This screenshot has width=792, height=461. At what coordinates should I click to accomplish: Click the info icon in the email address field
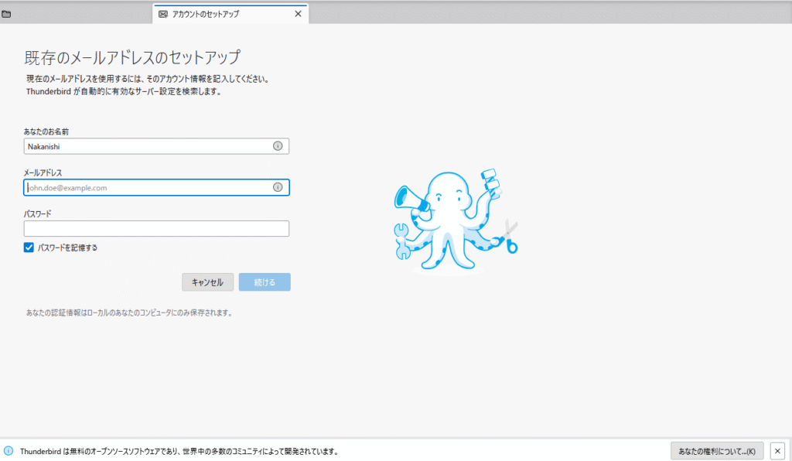(x=278, y=187)
